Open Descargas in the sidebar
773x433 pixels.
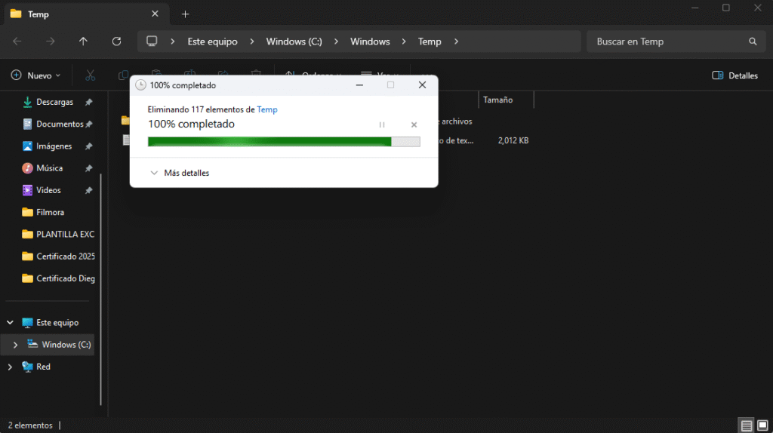(x=54, y=102)
